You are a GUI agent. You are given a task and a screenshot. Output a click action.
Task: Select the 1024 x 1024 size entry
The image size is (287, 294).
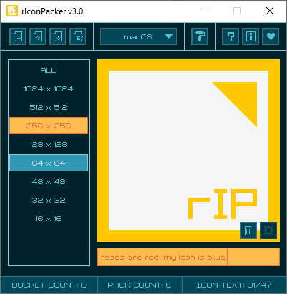49,88
